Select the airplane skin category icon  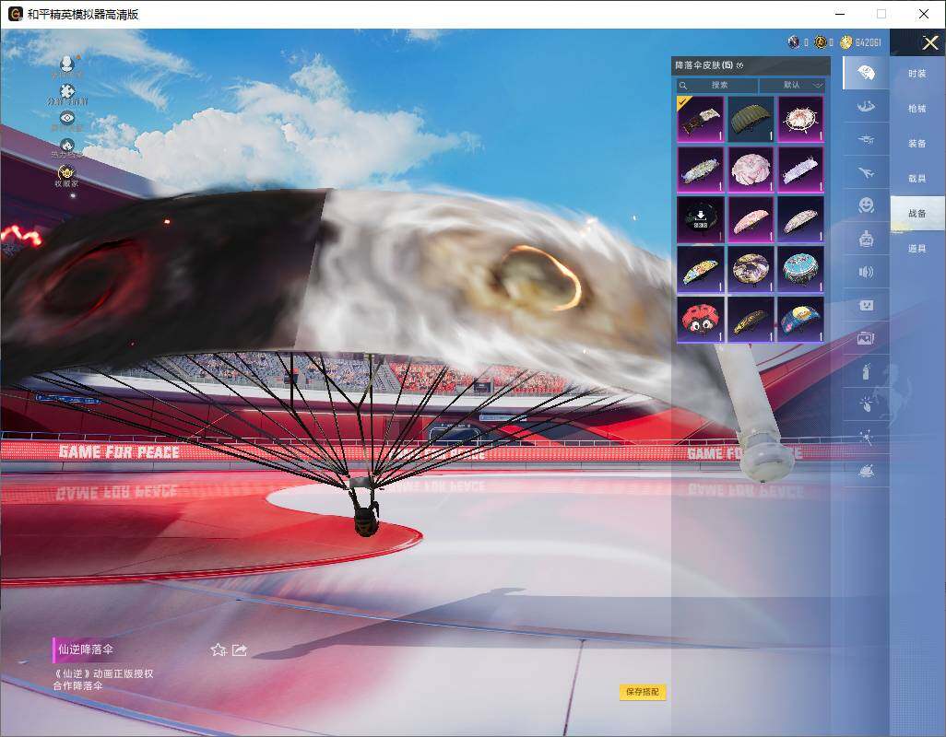(866, 173)
